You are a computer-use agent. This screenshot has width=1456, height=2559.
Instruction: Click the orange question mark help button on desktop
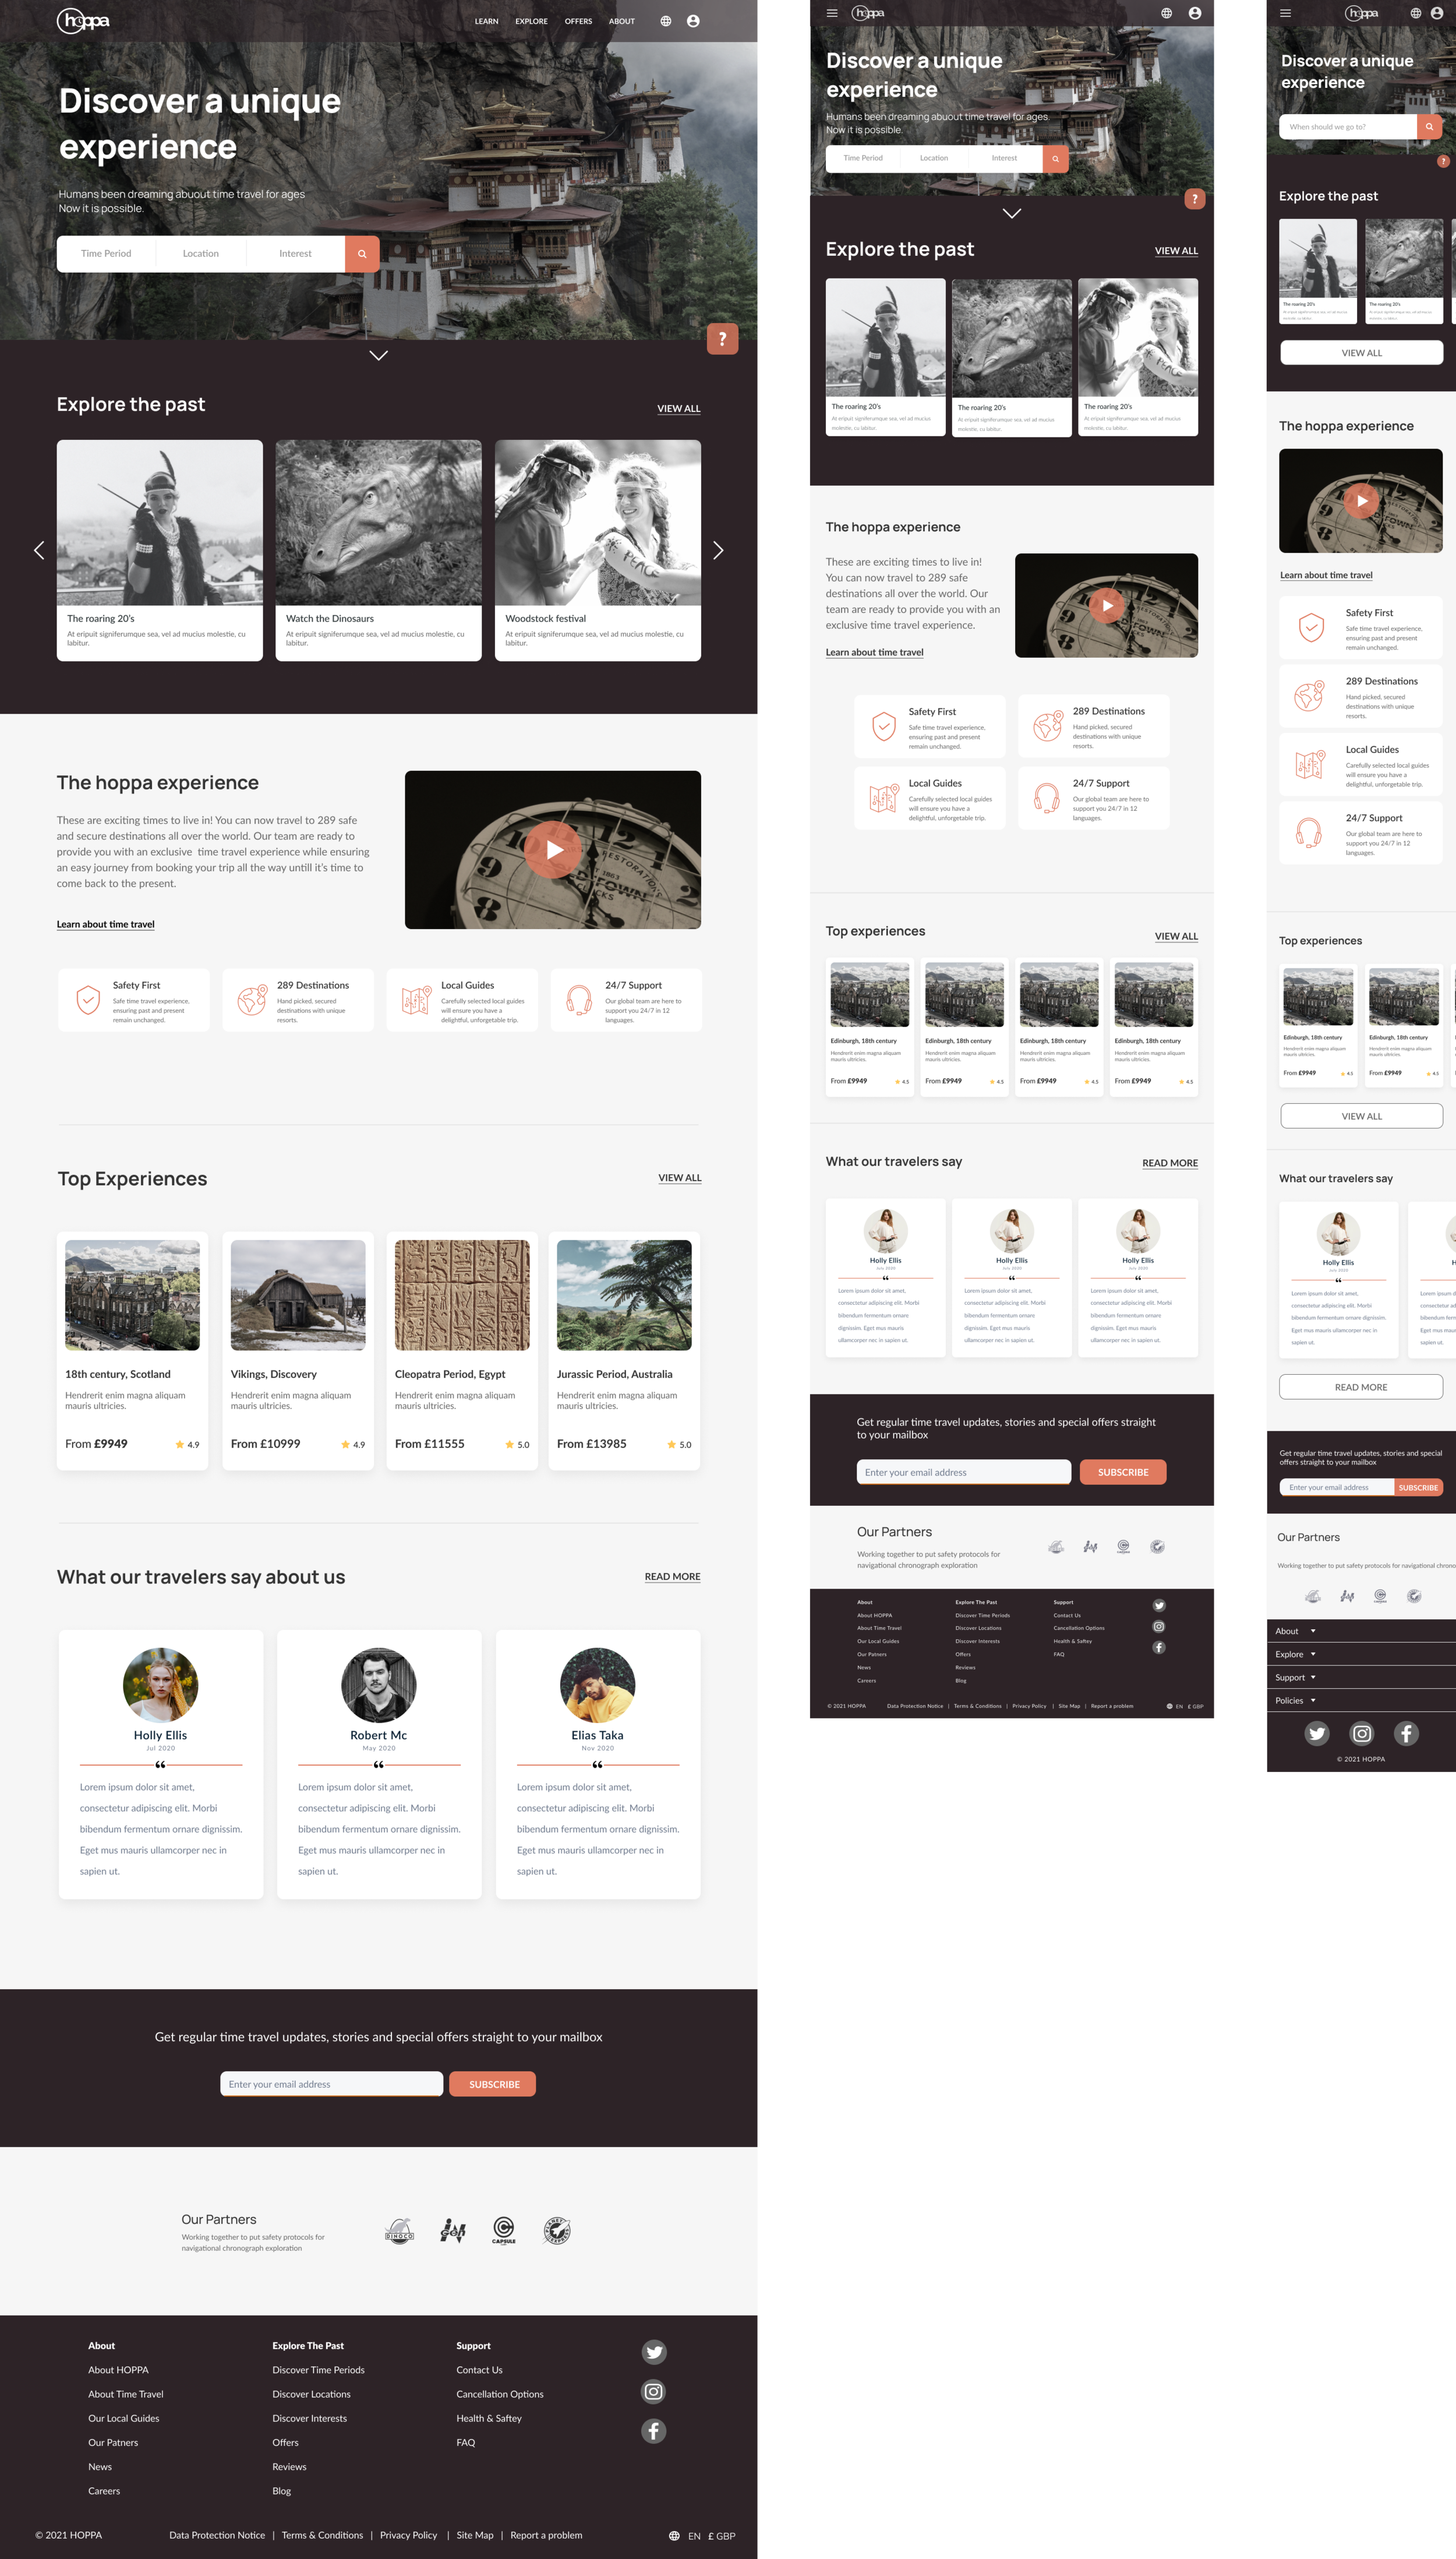click(x=722, y=339)
